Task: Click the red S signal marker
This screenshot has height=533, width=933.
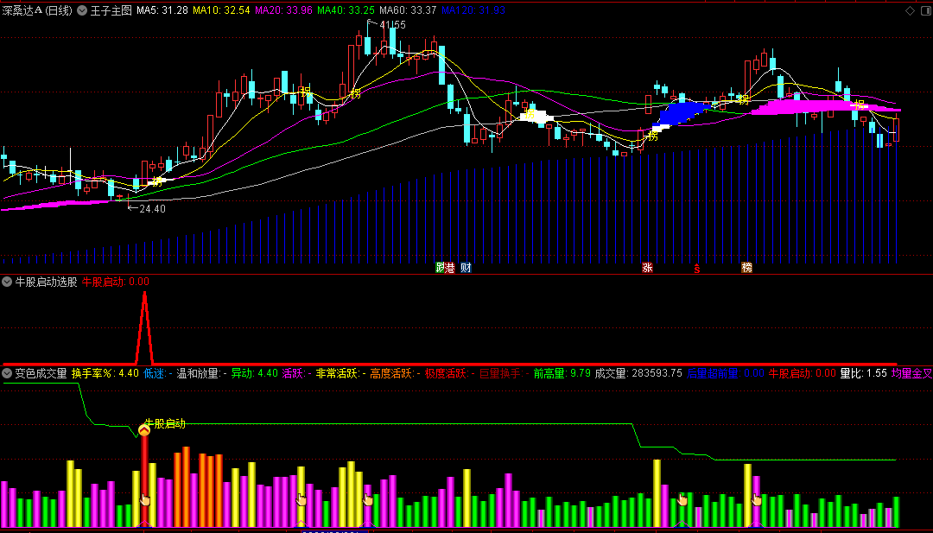Action: coord(697,269)
